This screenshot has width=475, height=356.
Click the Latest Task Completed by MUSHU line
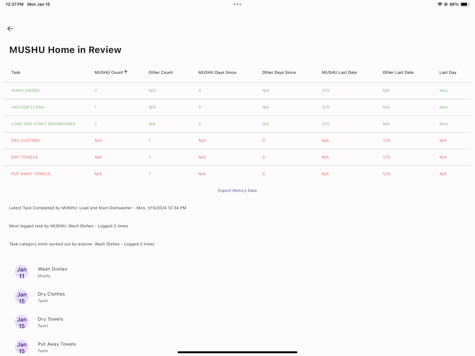[97, 208]
